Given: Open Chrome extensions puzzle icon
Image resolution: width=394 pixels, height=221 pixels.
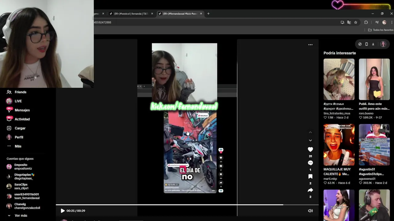Looking at the screenshot, I should click(366, 22).
